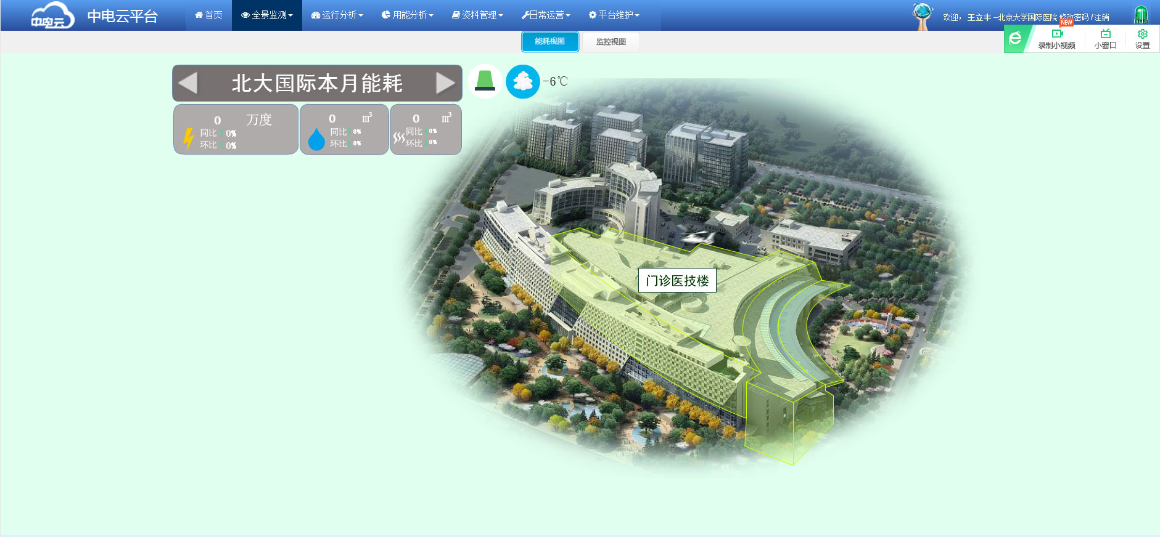This screenshot has height=537, width=1160.
Task: Click the 门诊医技楼 building label
Action: point(677,281)
